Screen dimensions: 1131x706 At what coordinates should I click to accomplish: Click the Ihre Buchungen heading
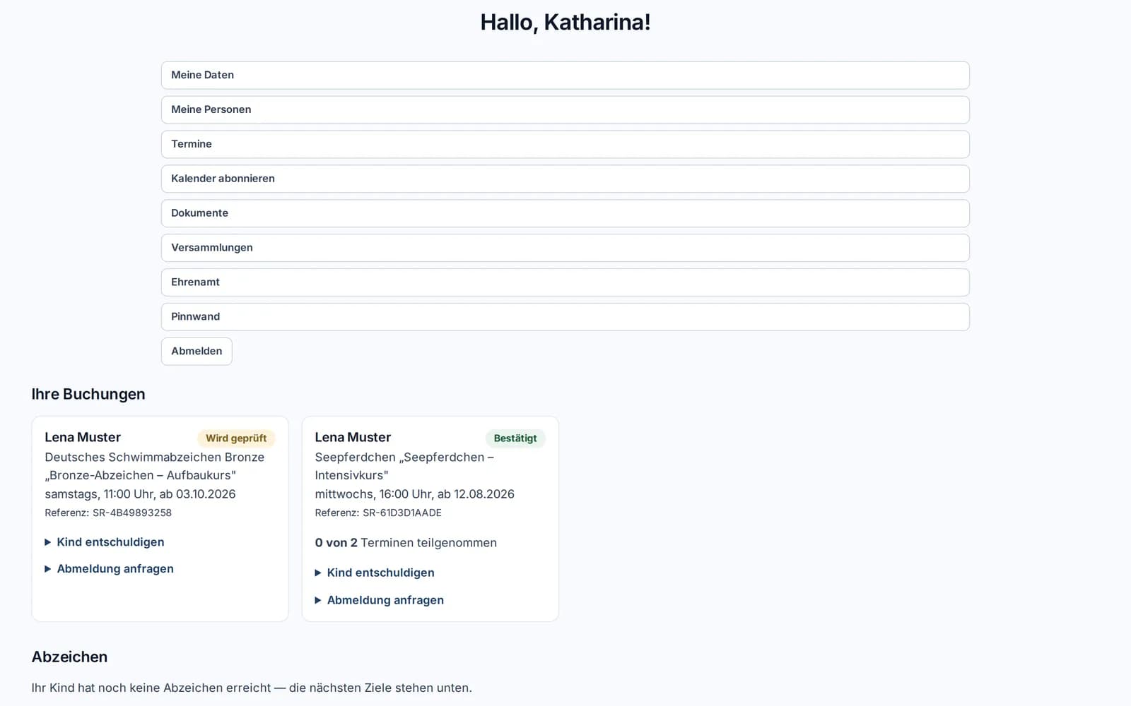[x=88, y=394]
